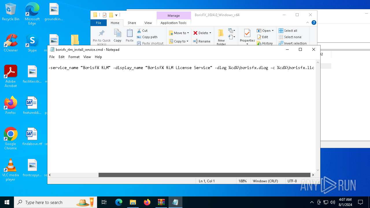The height and width of the screenshot is (208, 370).
Task: Select the groundkin image file on desktop
Action: pos(54,12)
